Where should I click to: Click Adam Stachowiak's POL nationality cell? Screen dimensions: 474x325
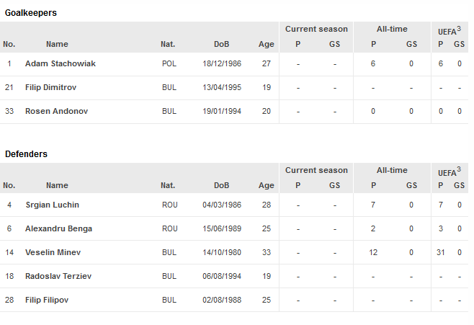169,64
